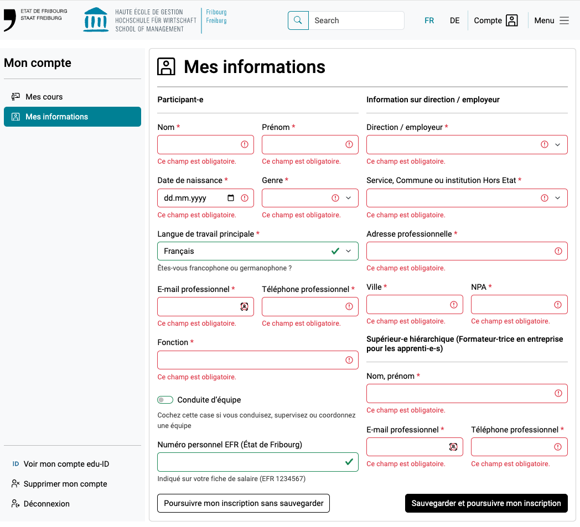This screenshot has width=580, height=527.
Task: Click the search magnifier icon
Action: pyautogui.click(x=298, y=20)
